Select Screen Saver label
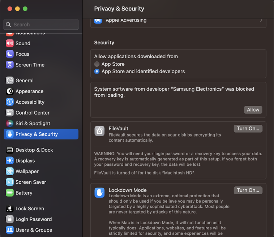Screen dimensions: 274x237 point(31,182)
